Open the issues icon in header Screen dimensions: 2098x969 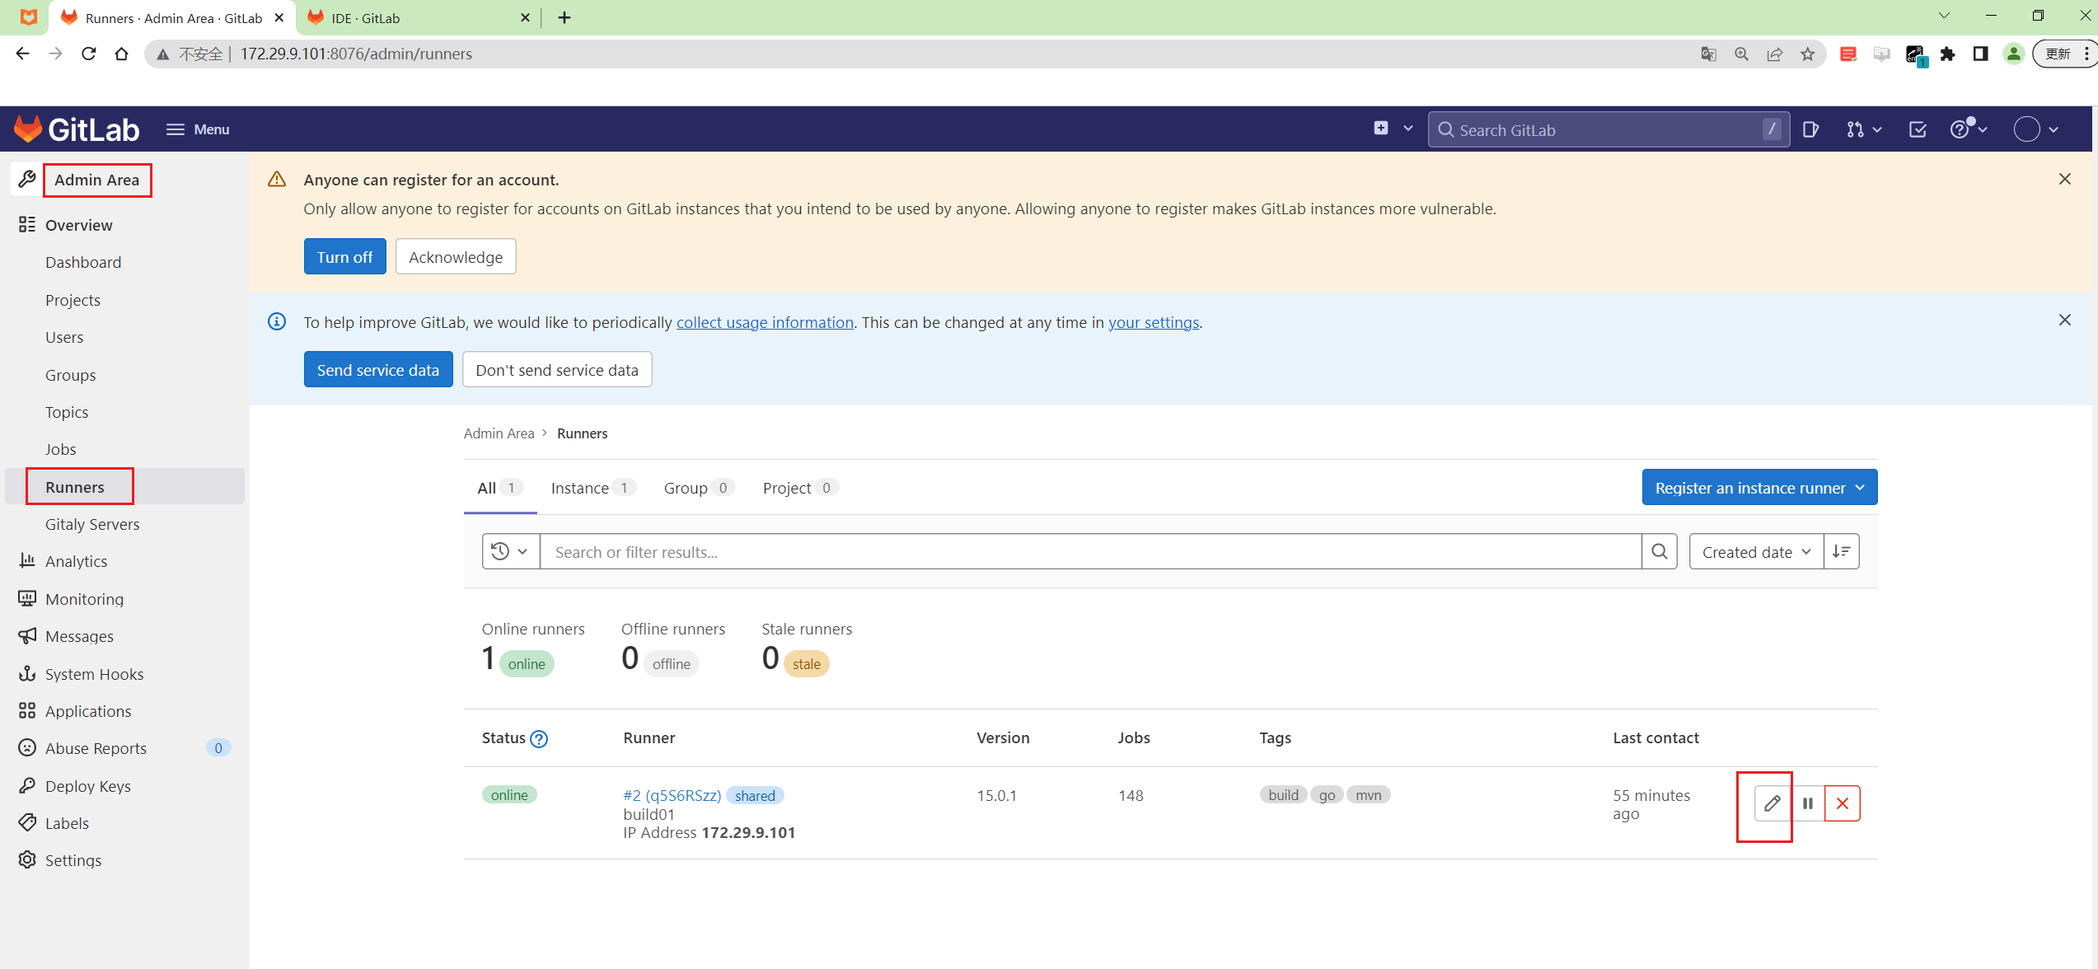(x=1810, y=129)
